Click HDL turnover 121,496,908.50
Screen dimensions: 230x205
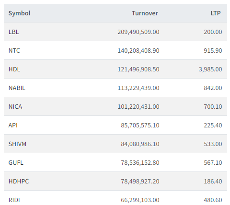138,69
